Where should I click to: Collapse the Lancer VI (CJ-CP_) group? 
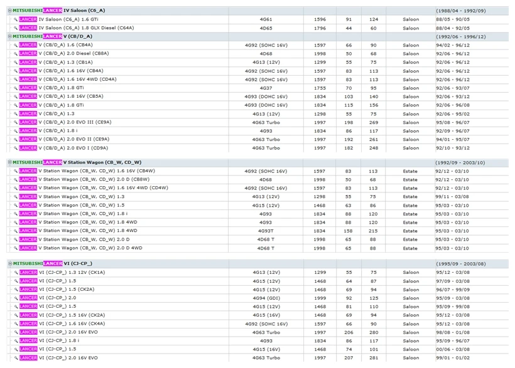tap(10, 263)
